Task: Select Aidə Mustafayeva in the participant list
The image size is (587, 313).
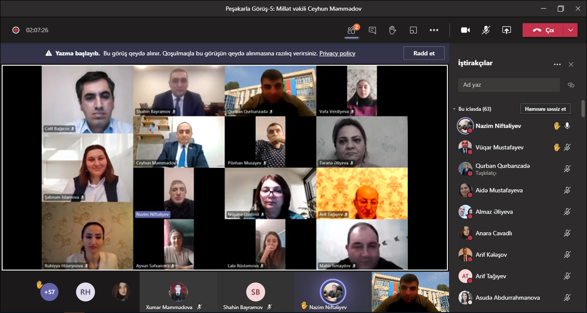Action: (499, 190)
